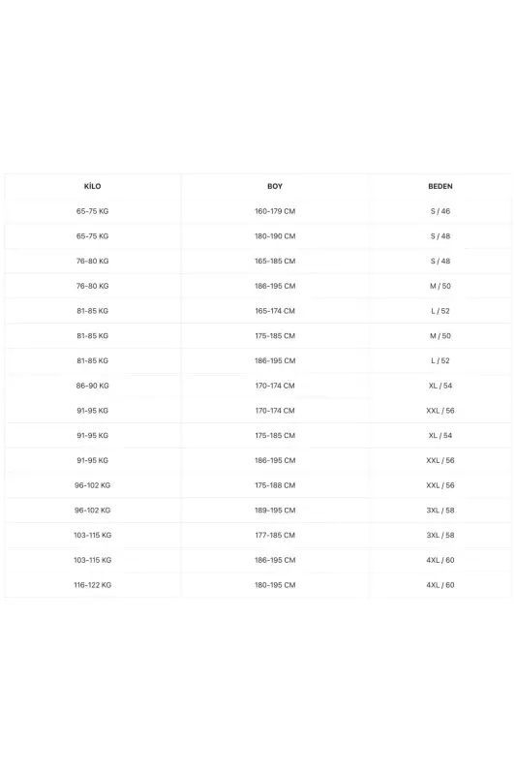Click the 177-185 CM height cell
Screen dimensions: 516x775
pos(275,535)
